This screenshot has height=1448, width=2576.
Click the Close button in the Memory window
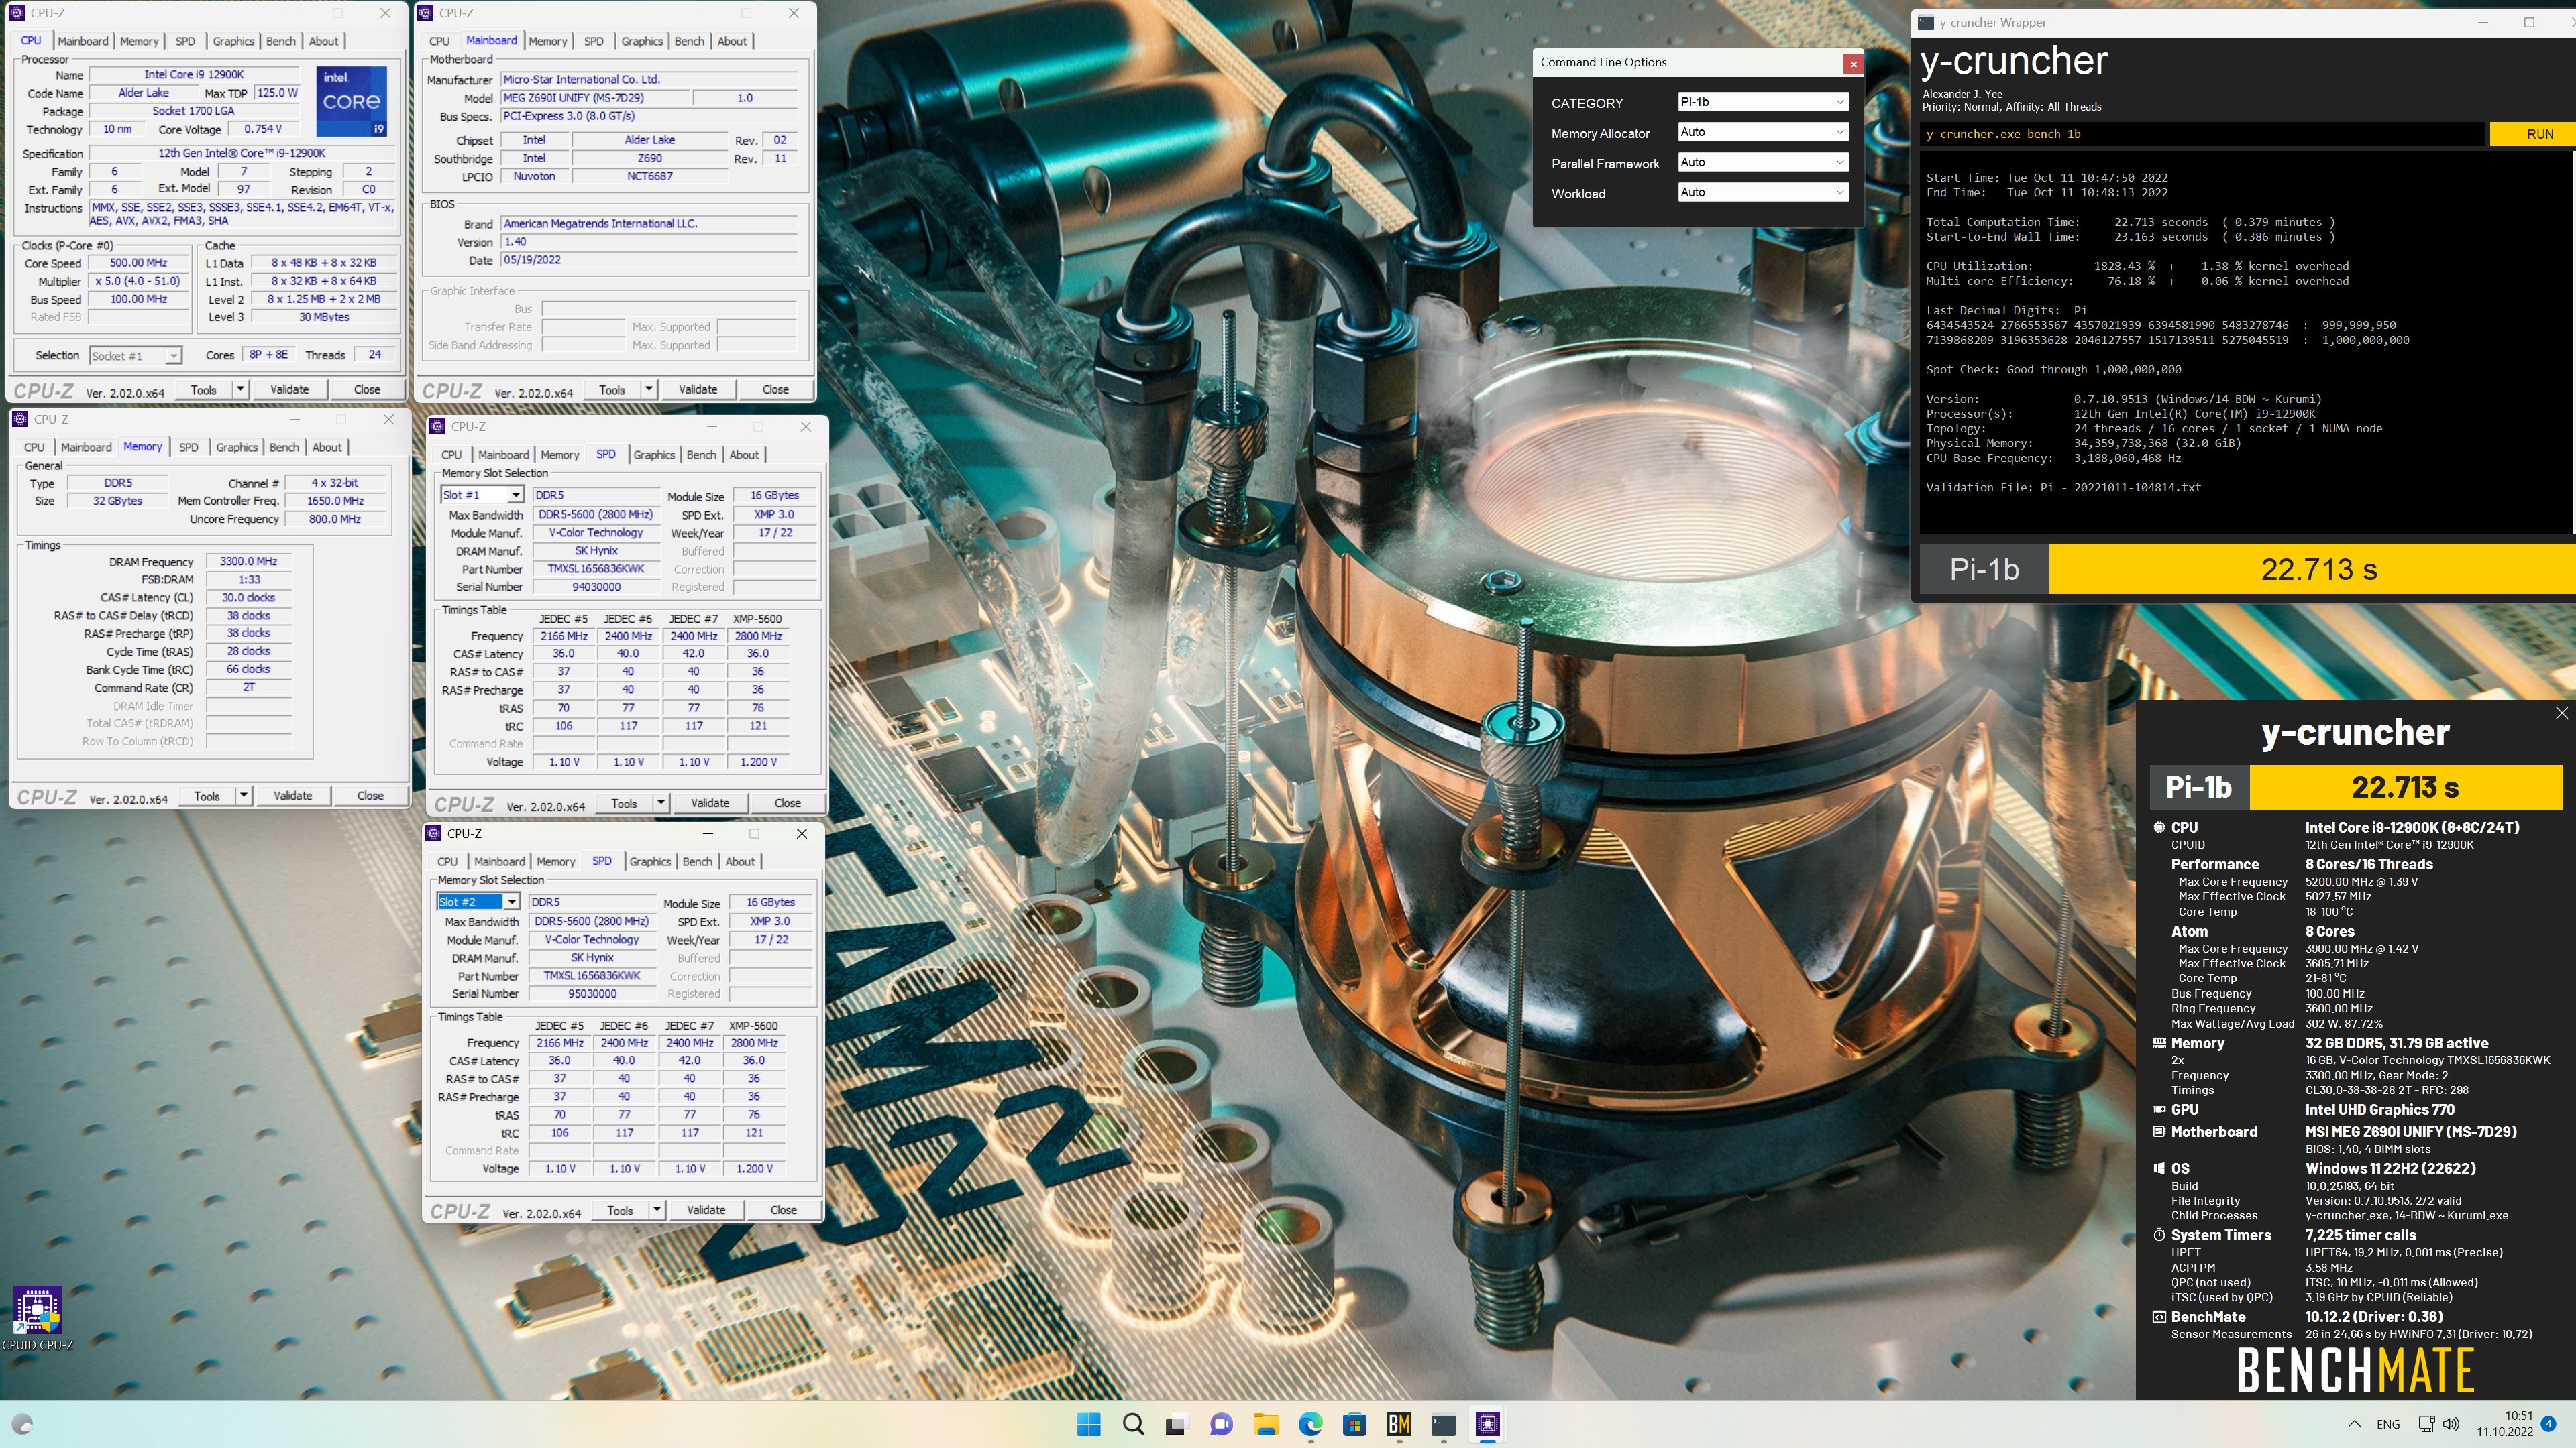[x=370, y=796]
